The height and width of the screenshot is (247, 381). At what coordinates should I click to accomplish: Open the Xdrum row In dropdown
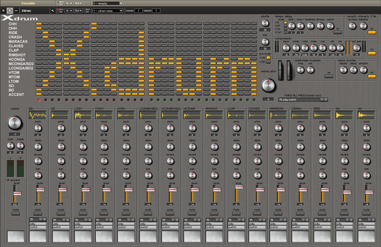[69, 10]
